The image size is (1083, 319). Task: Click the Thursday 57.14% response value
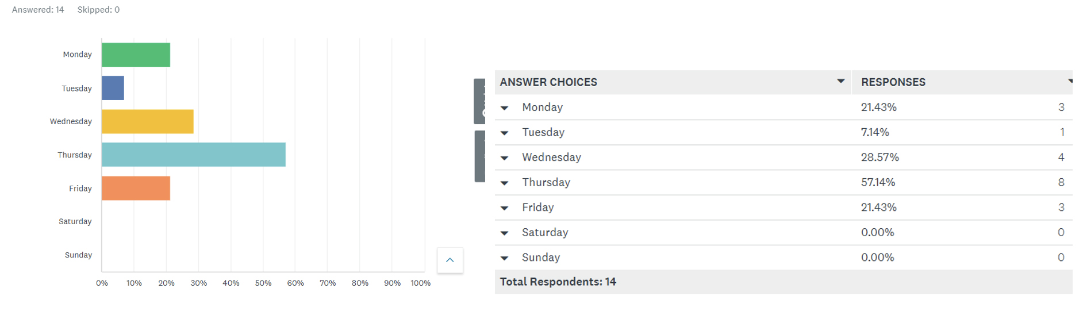(878, 182)
